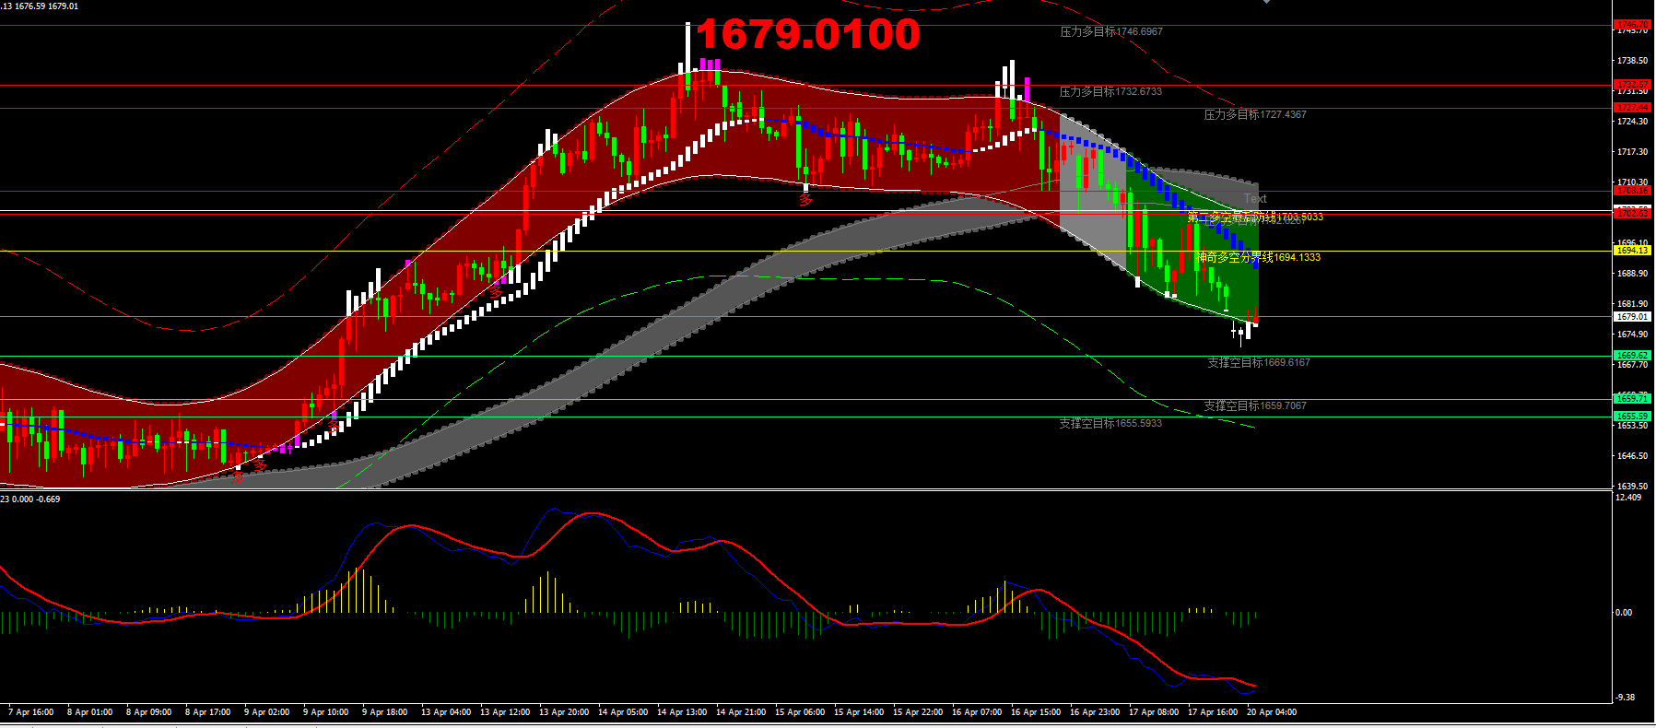The image size is (1656, 728).
Task: Click -9.38 on the indicator scale
Action: [x=1626, y=698]
